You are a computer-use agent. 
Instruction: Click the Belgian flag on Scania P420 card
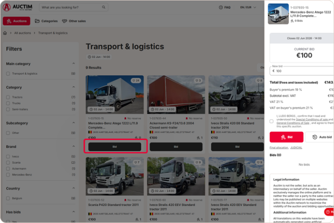point(90,214)
